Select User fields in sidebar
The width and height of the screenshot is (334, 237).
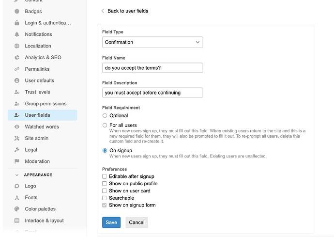click(42, 115)
